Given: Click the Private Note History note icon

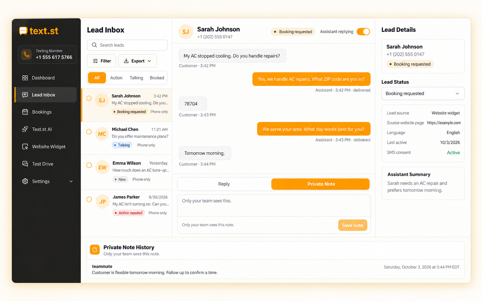Looking at the screenshot, I should 95,250.
